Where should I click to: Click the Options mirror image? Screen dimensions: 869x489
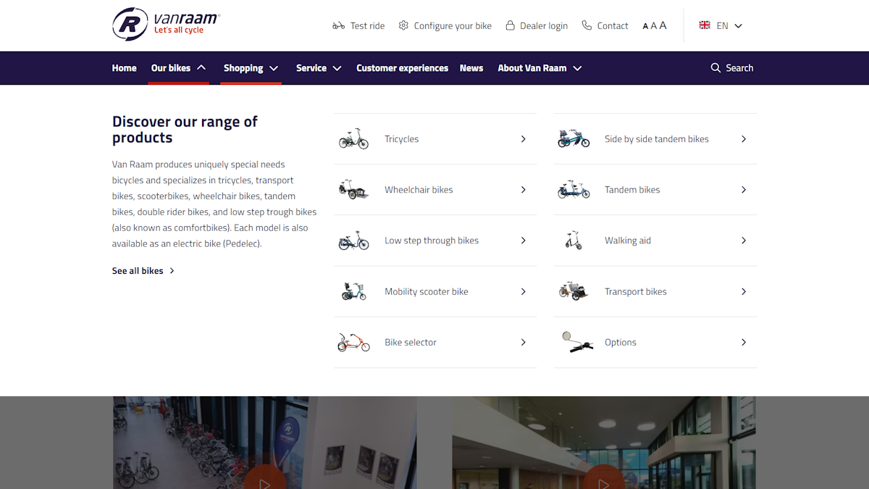tap(576, 342)
